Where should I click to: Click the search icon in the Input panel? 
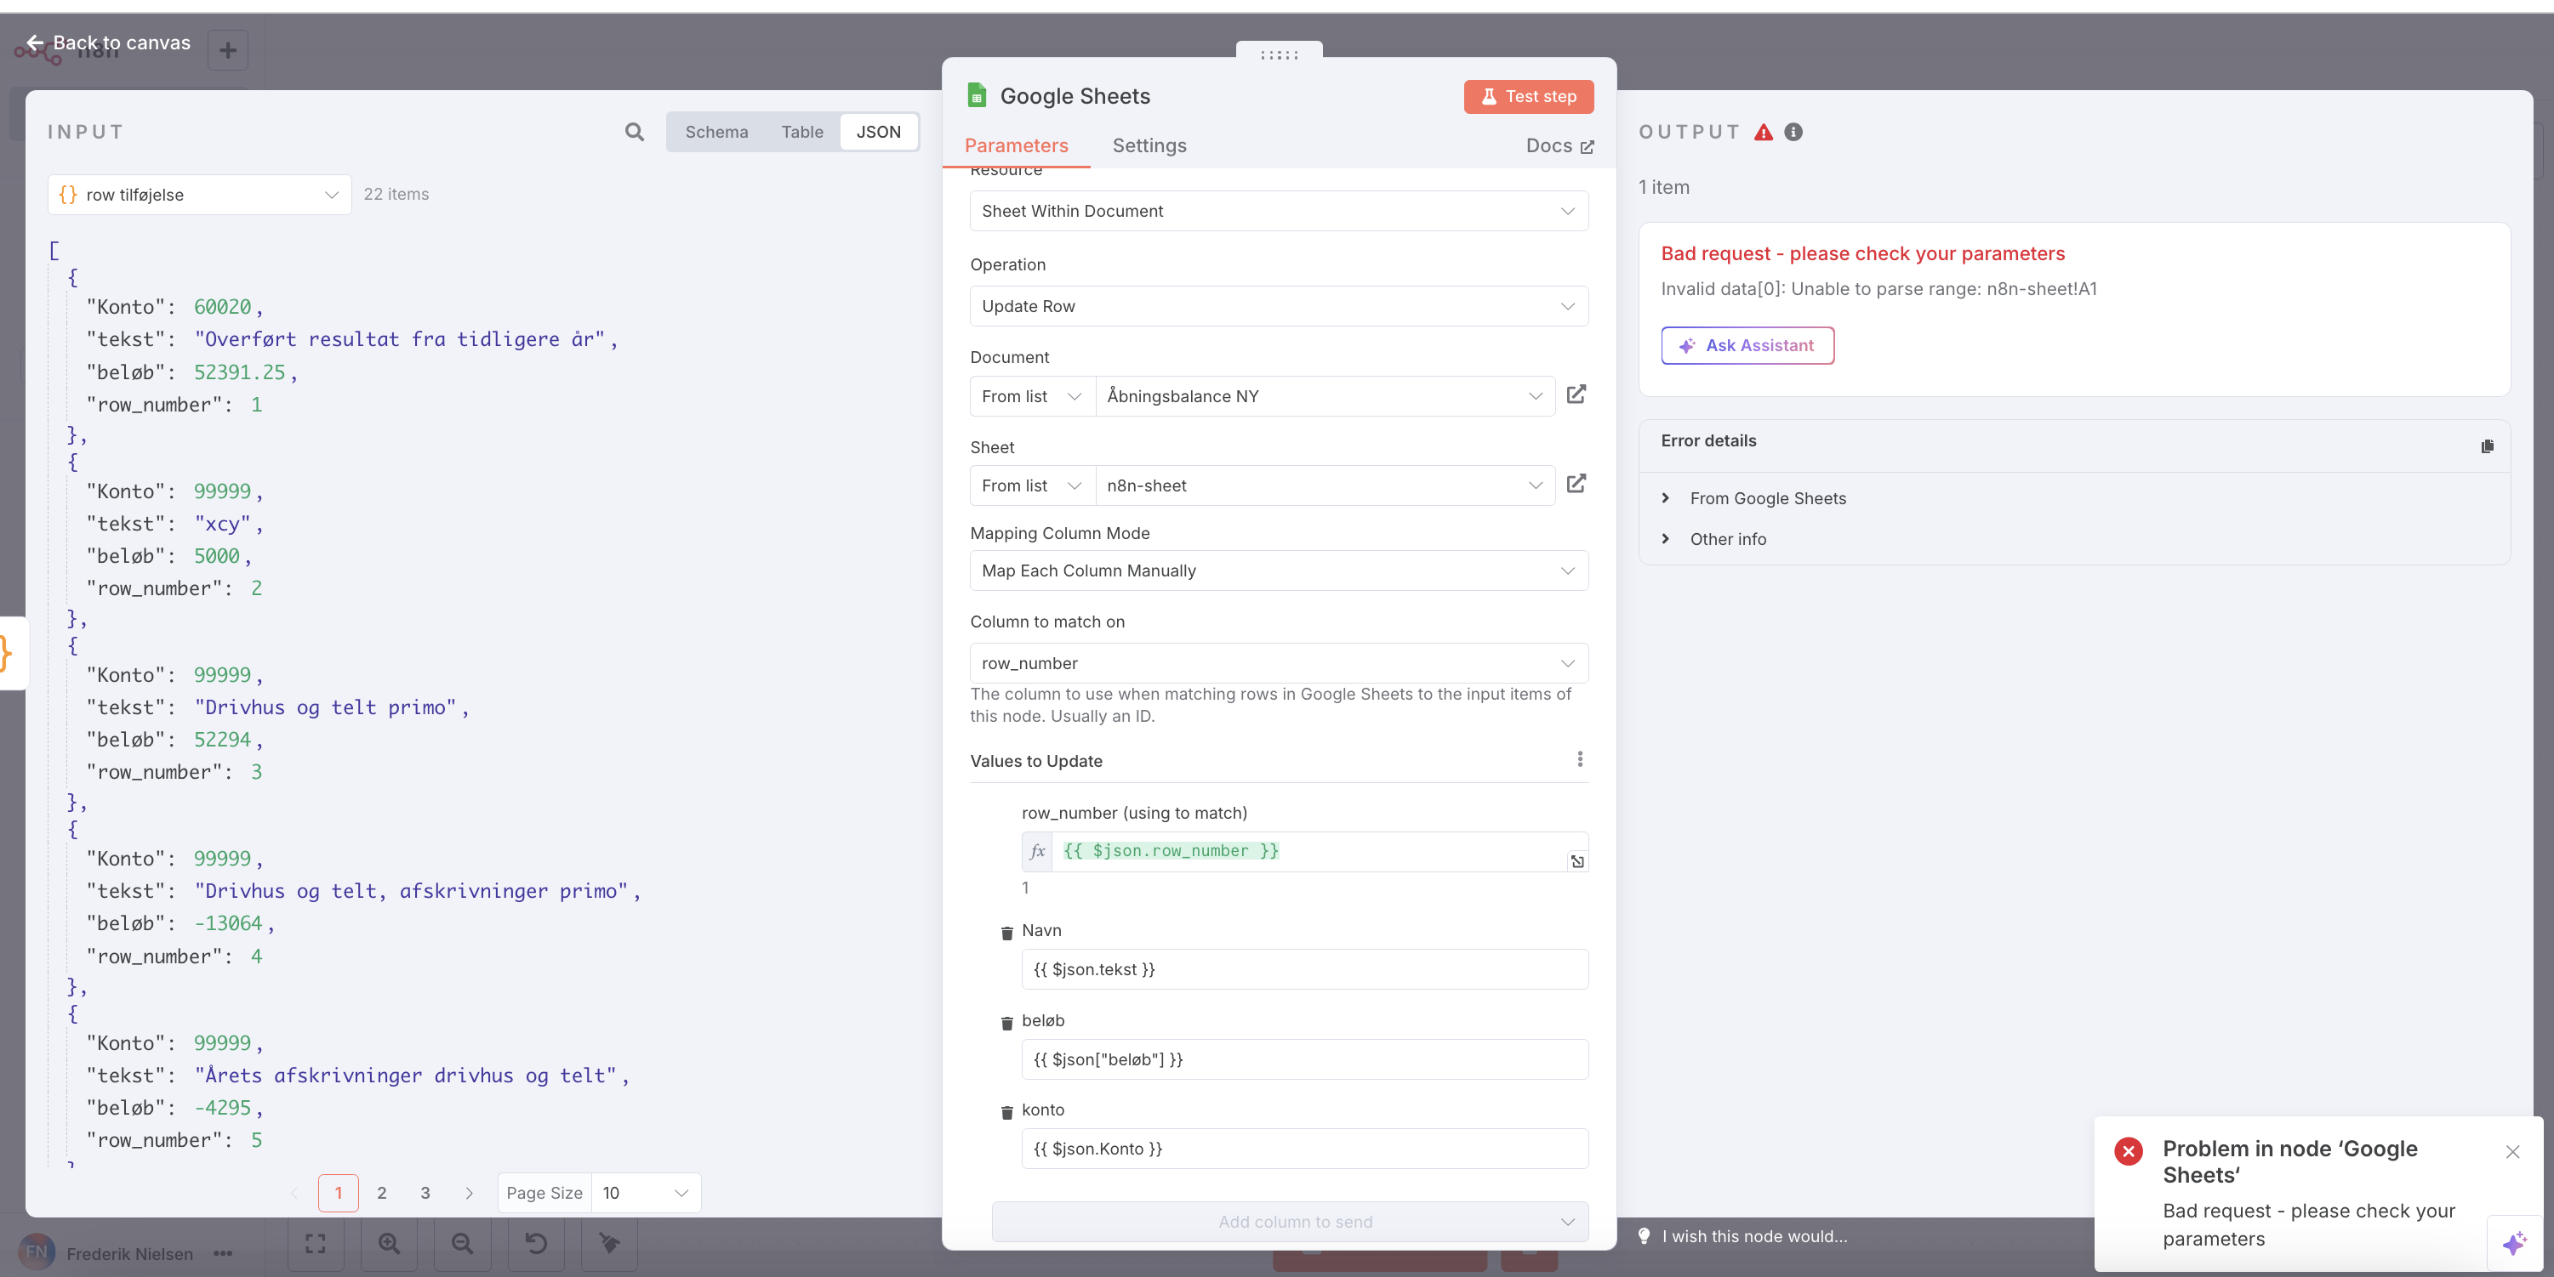pyautogui.click(x=635, y=132)
